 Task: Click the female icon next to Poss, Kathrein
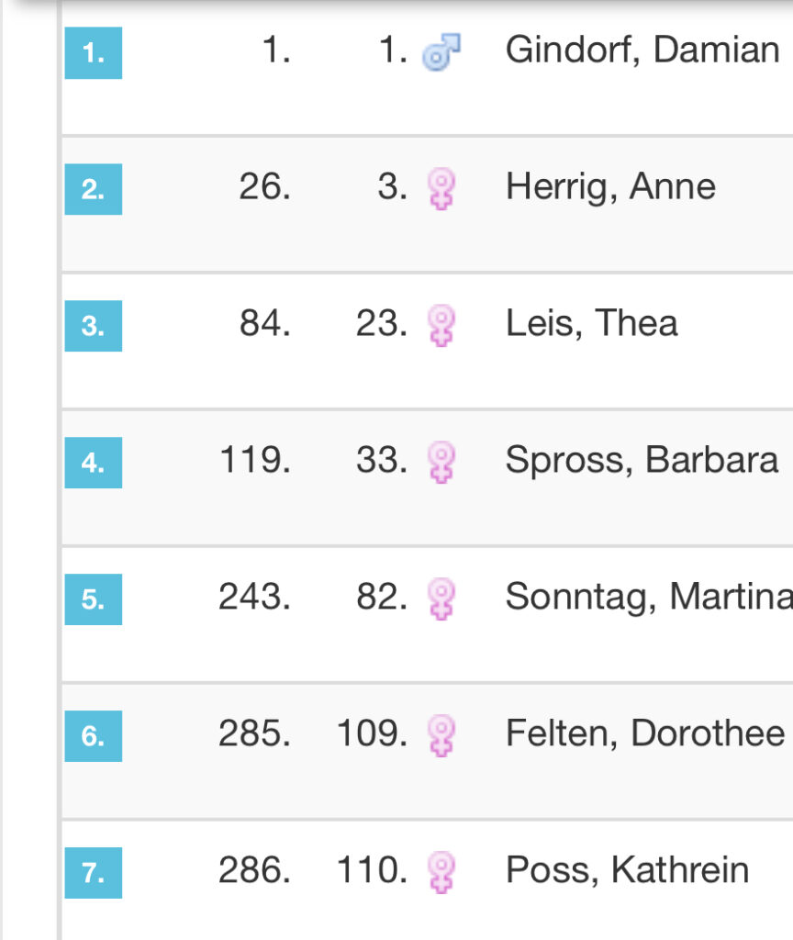[x=441, y=871]
